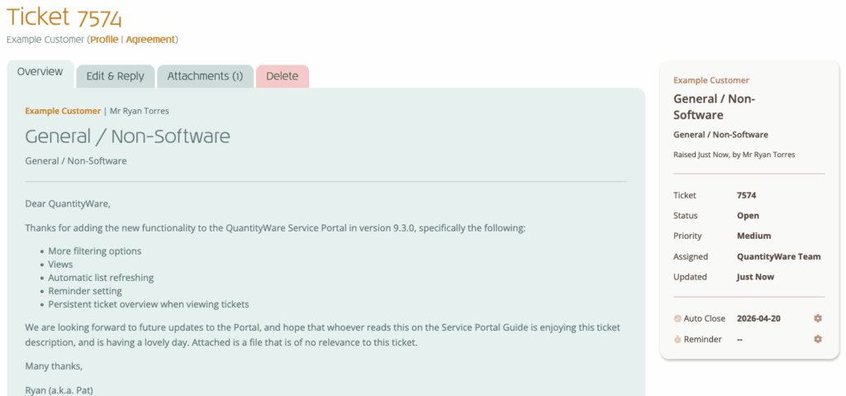Open the Auto Close settings gear
This screenshot has width=846, height=396.
[x=818, y=318]
